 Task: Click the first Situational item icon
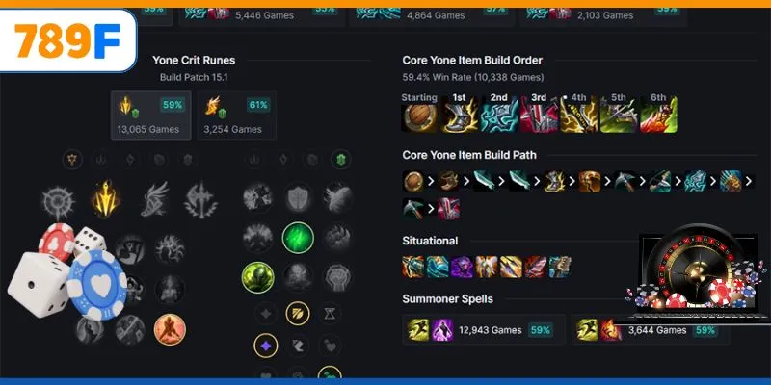(x=412, y=268)
